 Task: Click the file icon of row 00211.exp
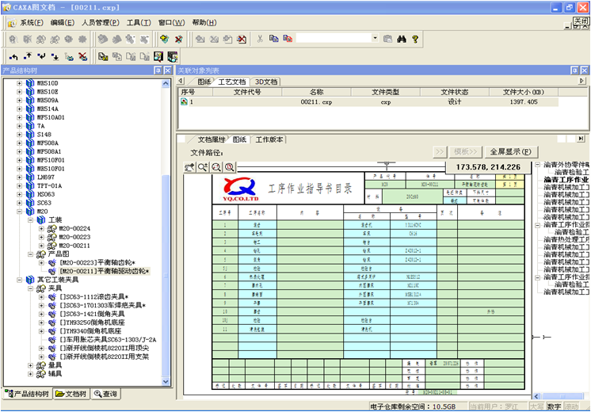tap(184, 101)
